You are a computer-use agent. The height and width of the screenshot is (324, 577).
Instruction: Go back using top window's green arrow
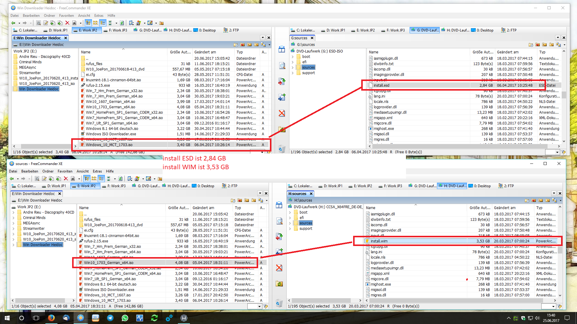13,23
